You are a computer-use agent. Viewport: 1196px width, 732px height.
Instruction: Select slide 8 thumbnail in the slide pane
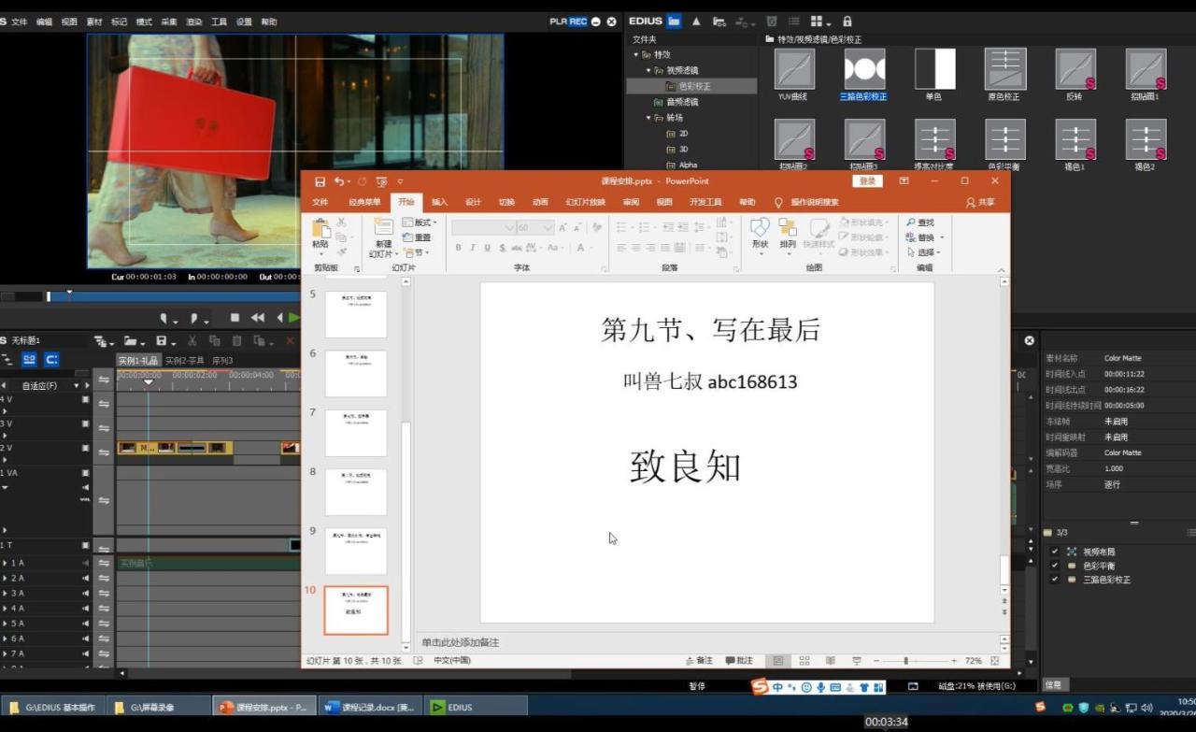[355, 492]
